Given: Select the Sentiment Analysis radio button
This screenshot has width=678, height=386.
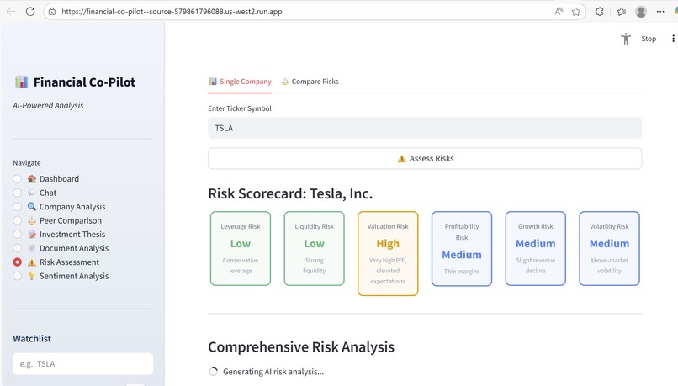Looking at the screenshot, I should tap(18, 276).
